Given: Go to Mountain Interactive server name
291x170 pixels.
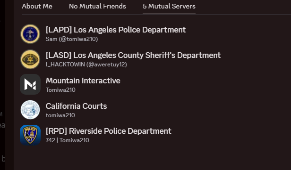Looking at the screenshot, I should pos(83,81).
